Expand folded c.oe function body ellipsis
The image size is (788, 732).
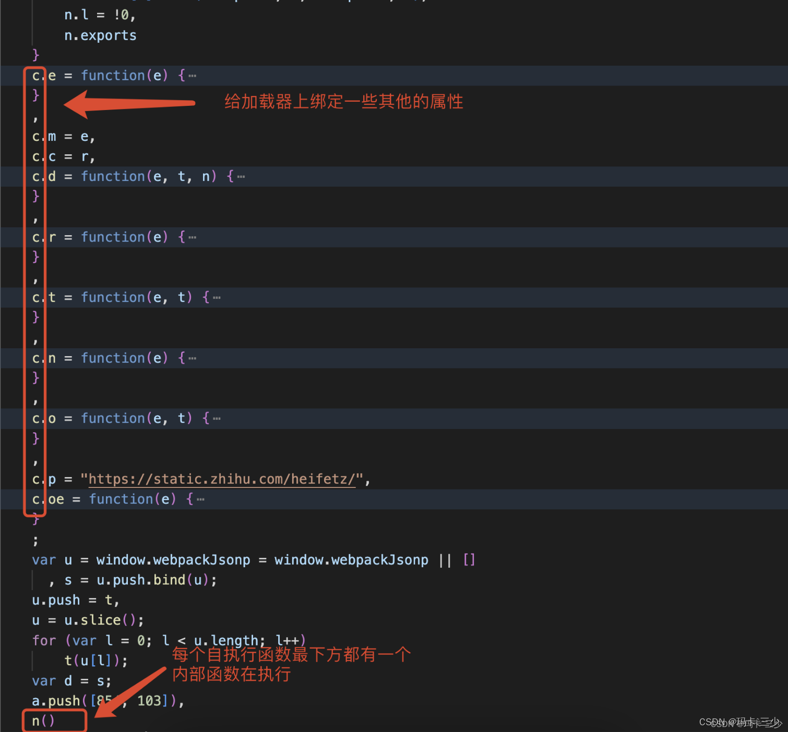[201, 499]
